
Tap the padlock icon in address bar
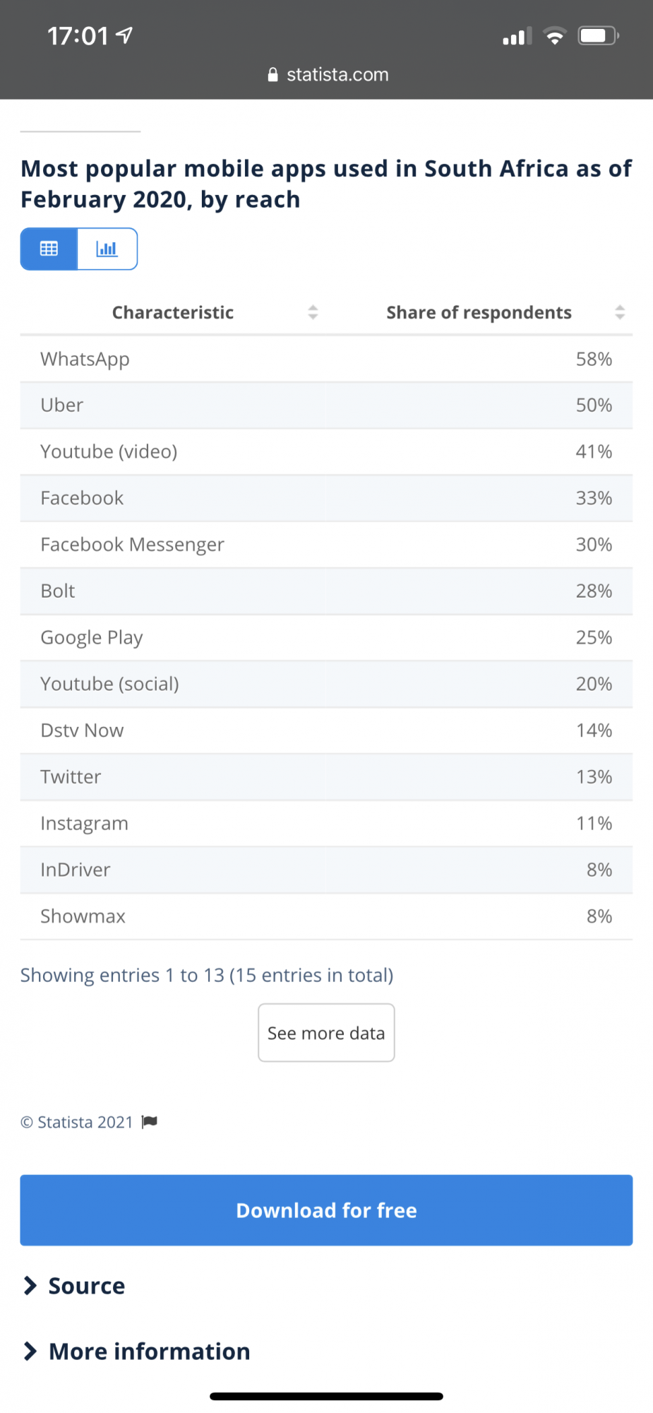click(x=273, y=75)
